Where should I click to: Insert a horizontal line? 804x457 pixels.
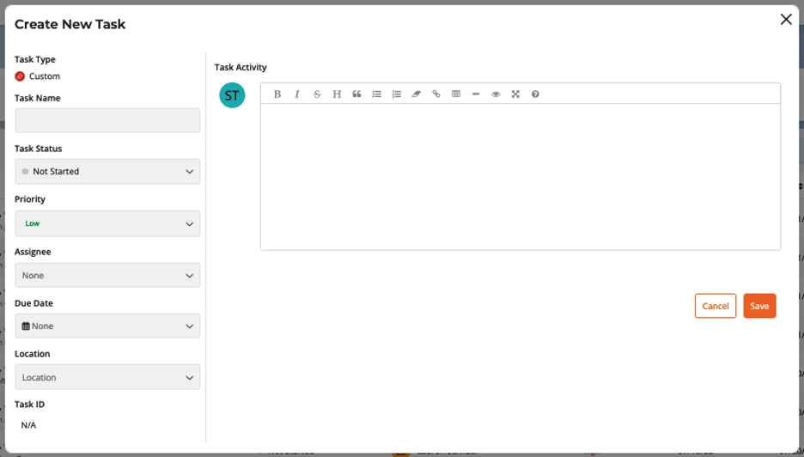(476, 94)
